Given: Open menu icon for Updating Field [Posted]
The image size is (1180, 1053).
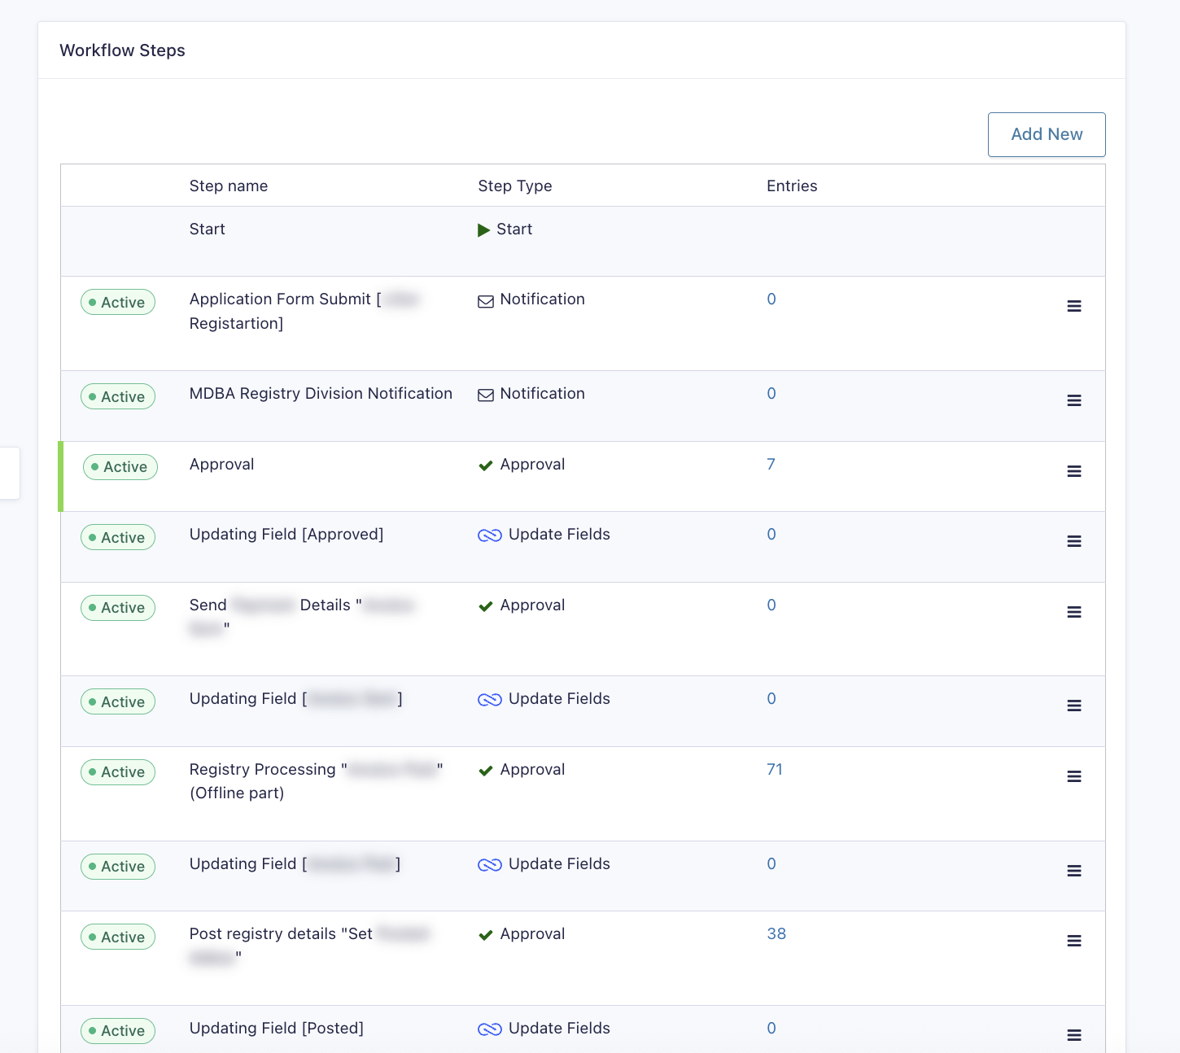Looking at the screenshot, I should tap(1073, 1035).
